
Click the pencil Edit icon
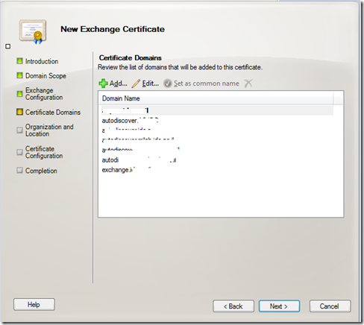(x=136, y=83)
